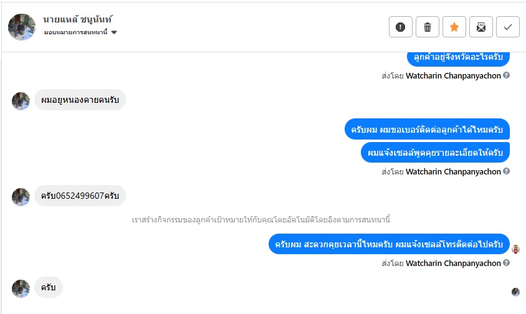The image size is (526, 314).
Task: Click the avatar beside the ครับ0652499607ครับ message
Action: click(21, 197)
